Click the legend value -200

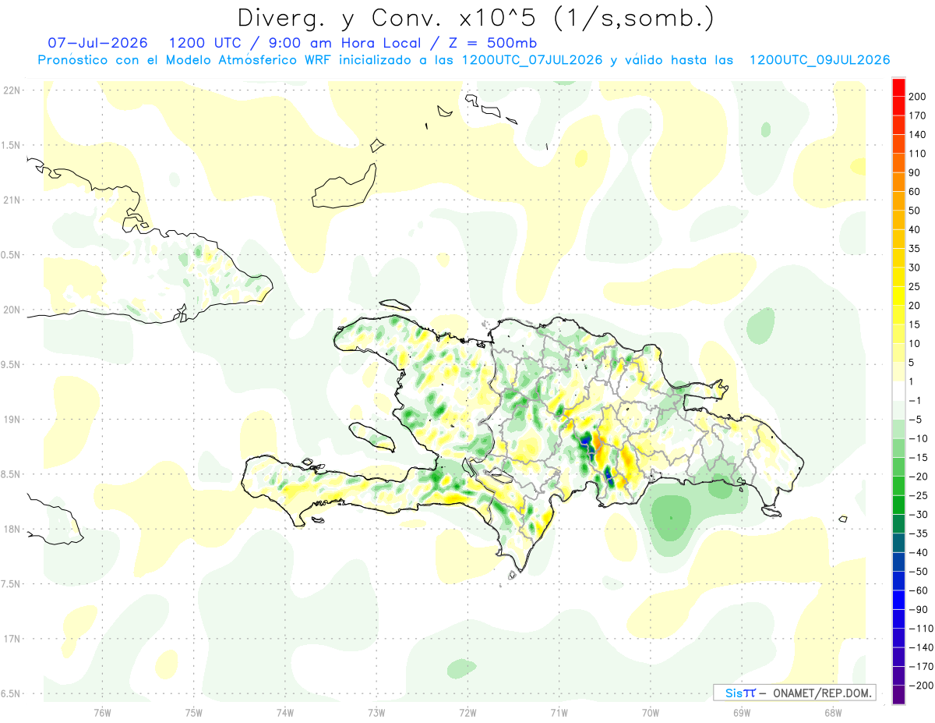click(920, 686)
